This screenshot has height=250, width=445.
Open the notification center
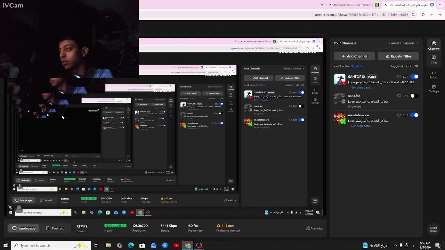[438, 245]
